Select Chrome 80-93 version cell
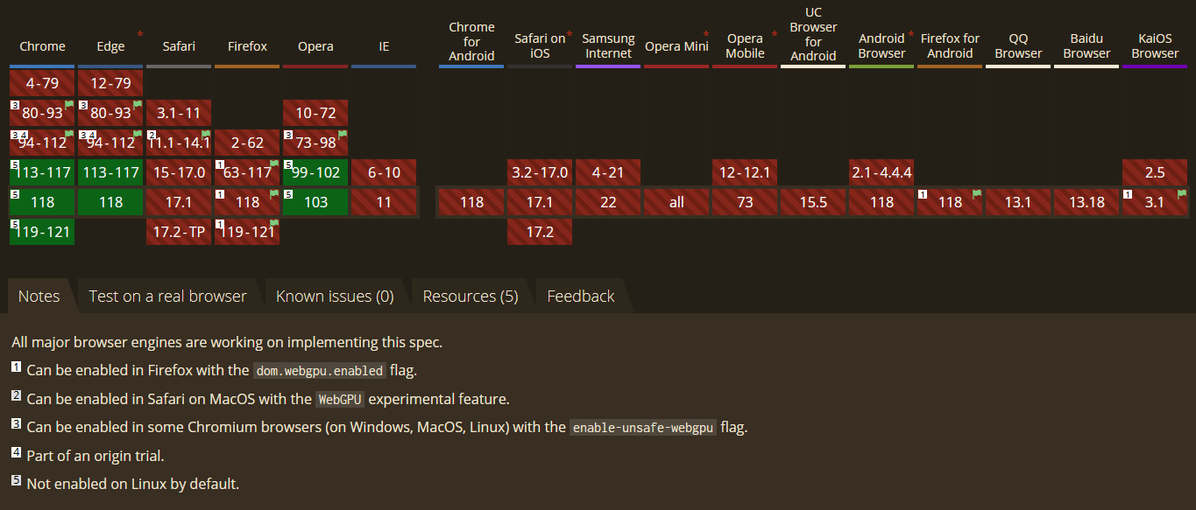1196x510 pixels. click(42, 113)
